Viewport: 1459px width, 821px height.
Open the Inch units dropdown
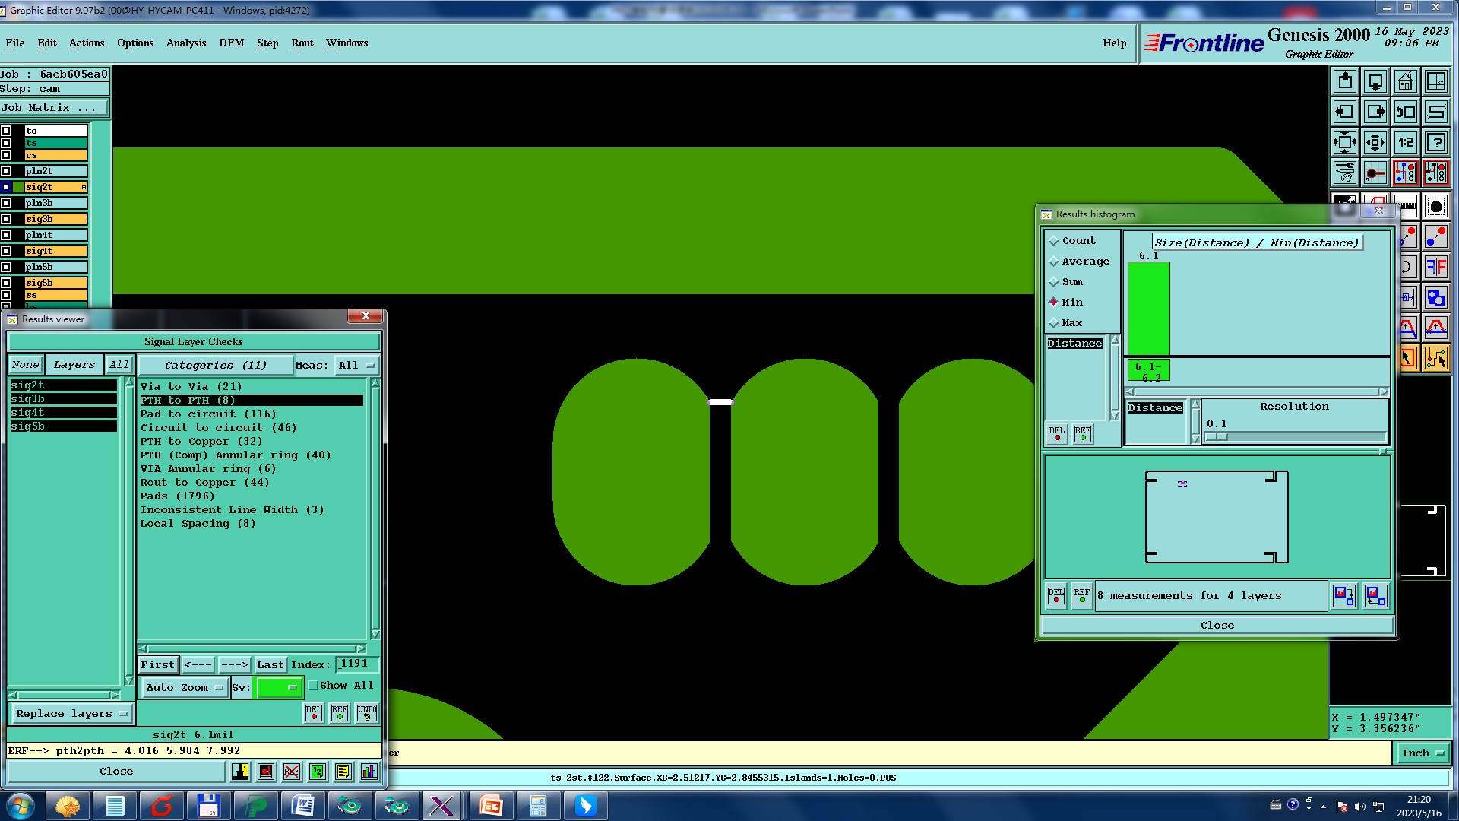(1423, 753)
